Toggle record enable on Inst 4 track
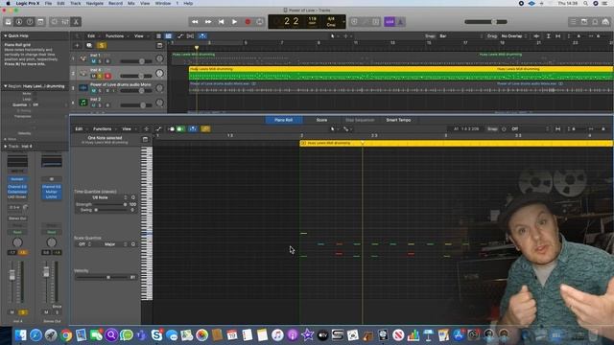This screenshot has height=345, width=614. (107, 76)
